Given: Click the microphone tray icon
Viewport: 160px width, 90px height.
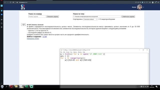Looking at the screenshot, I should click(141, 87).
